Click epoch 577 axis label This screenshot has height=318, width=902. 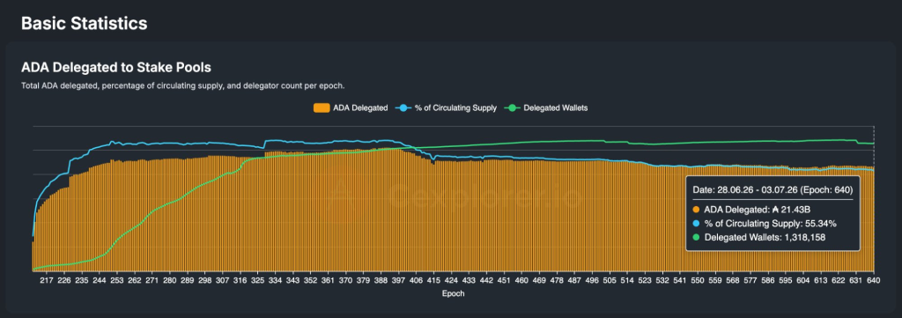pyautogui.click(x=750, y=281)
